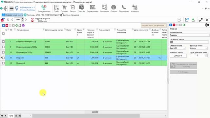
Task: Click the Наименование field containing Подарок
Action: (189, 35)
